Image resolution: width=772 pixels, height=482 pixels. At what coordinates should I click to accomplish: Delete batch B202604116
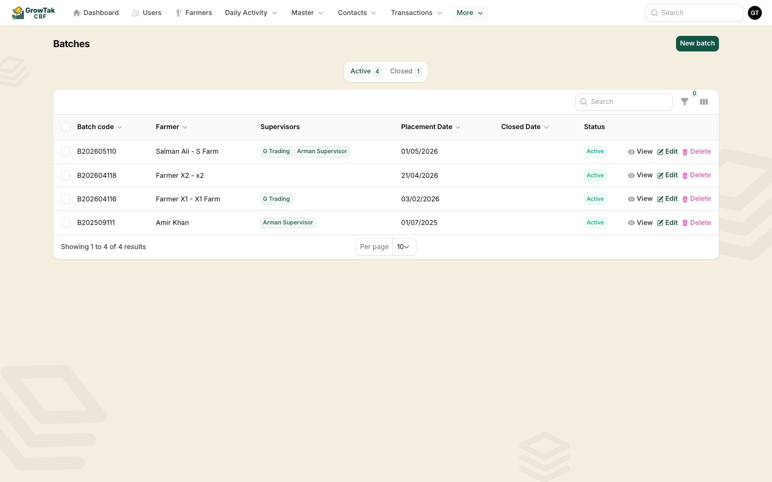(x=696, y=199)
